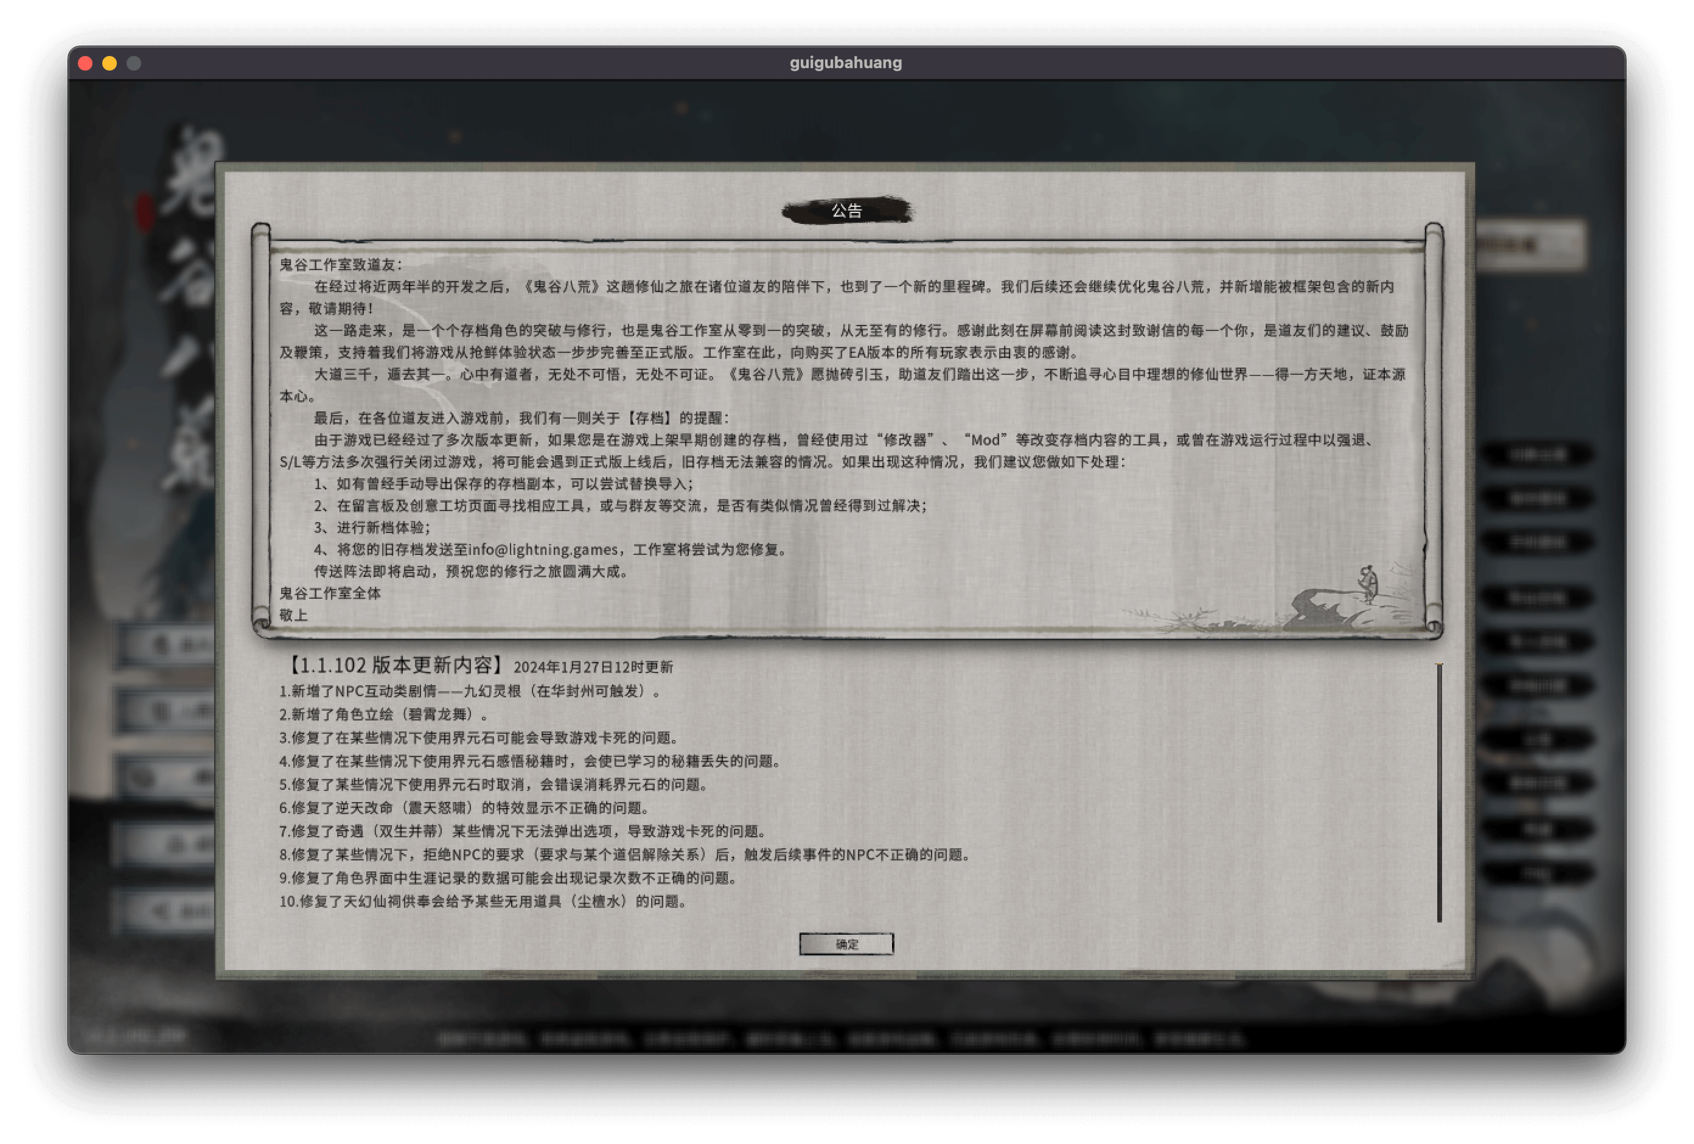
Task: Minimize the guigubahuang window
Action: [x=110, y=63]
